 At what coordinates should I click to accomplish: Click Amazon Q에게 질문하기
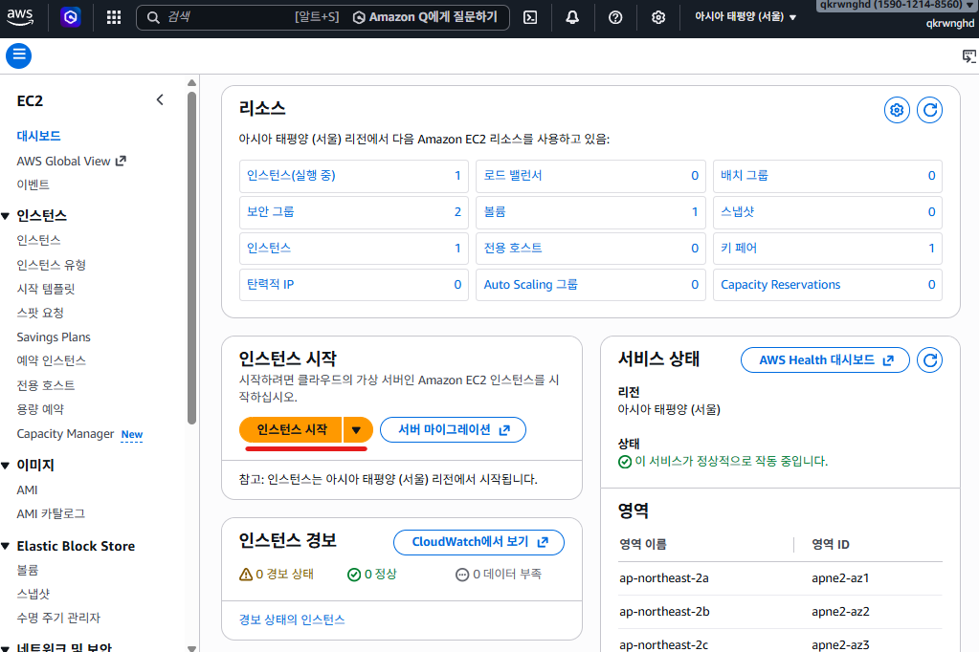(425, 17)
